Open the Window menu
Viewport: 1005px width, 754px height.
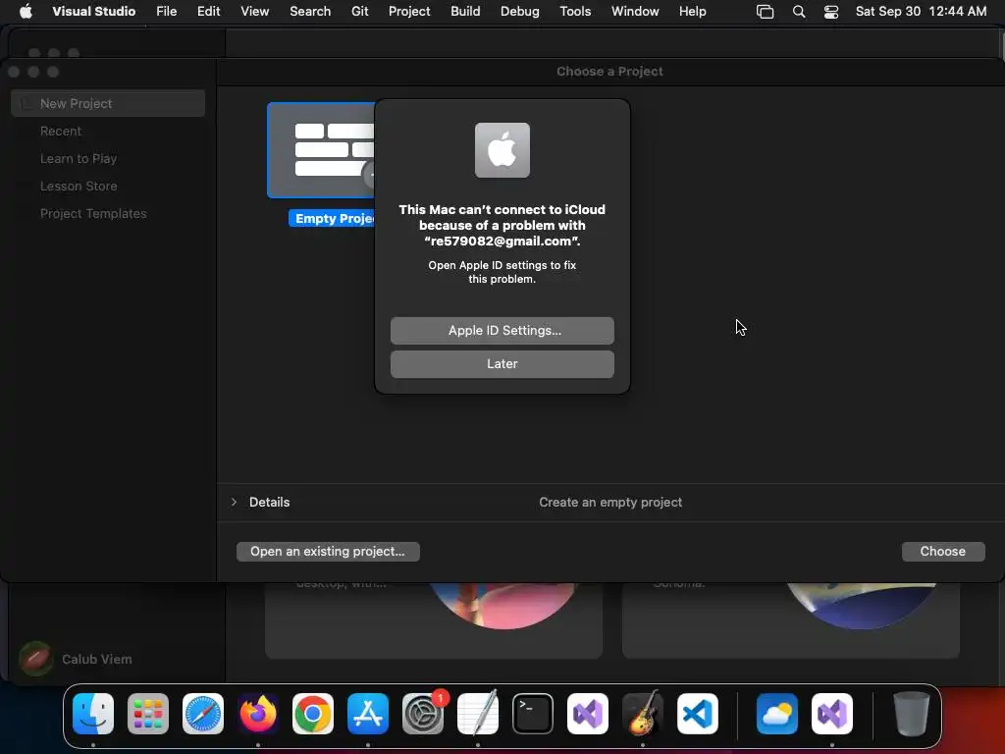point(635,11)
